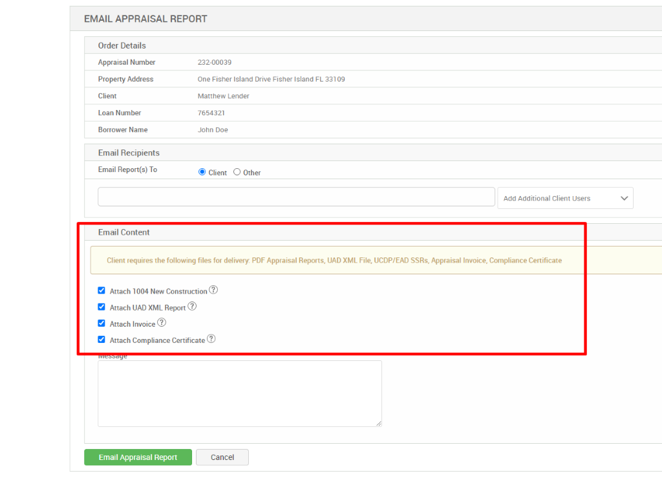Image resolution: width=662 pixels, height=502 pixels.
Task: Open help tooltip for Attach UAD XML Report
Action: pos(192,306)
